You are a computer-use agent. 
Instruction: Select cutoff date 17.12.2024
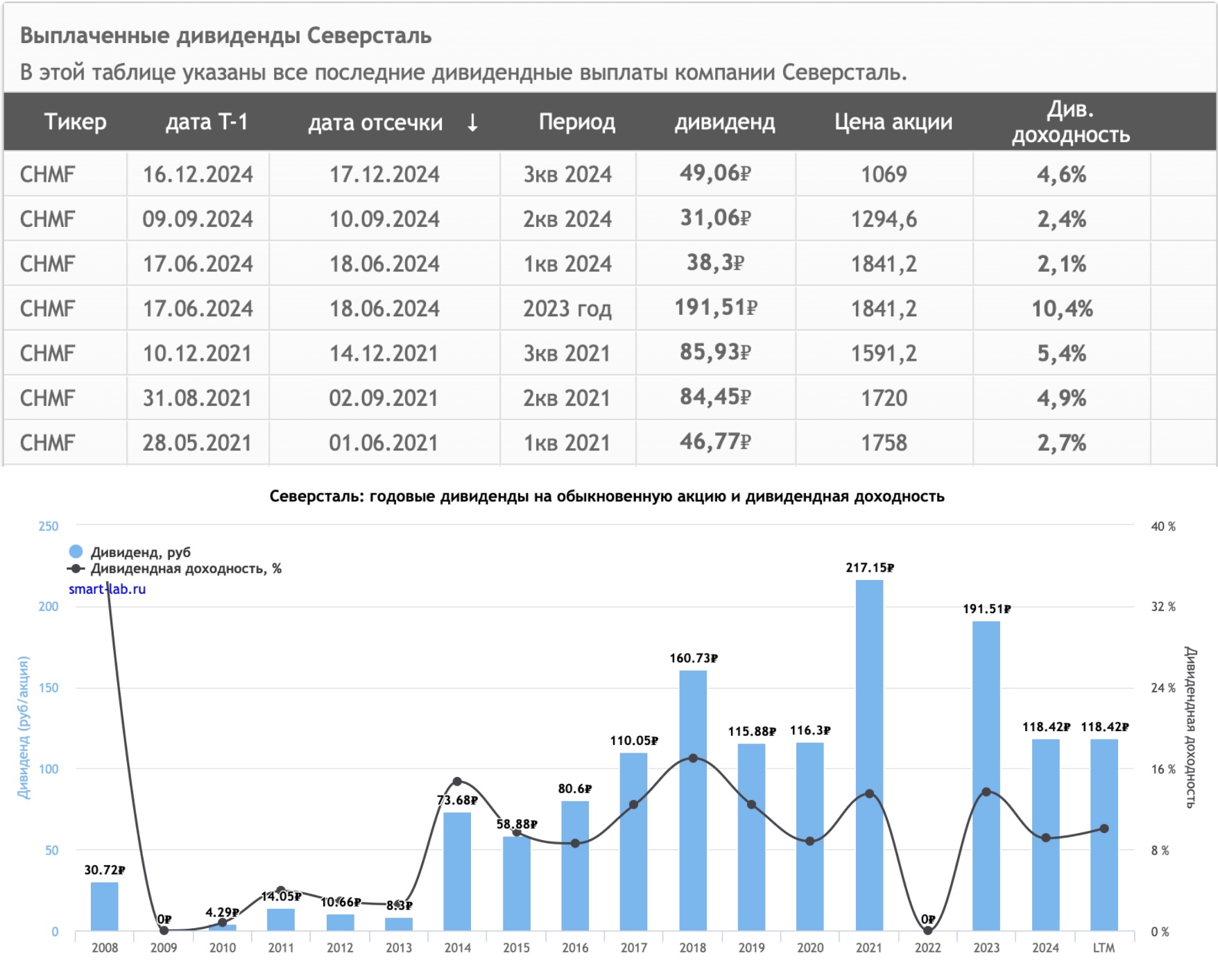click(384, 174)
